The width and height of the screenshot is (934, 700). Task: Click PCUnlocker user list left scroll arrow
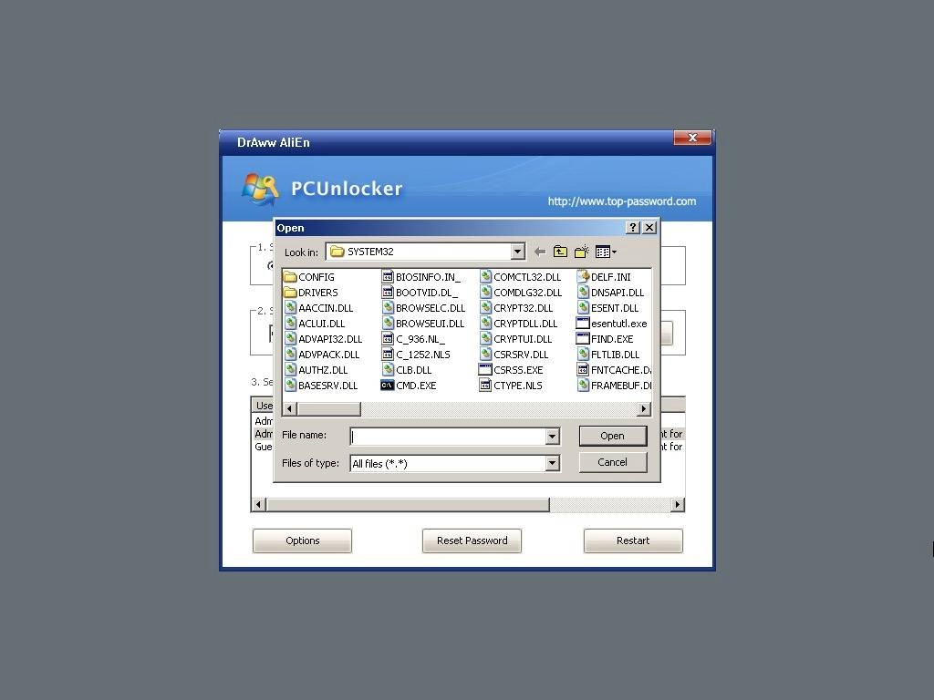[x=258, y=505]
